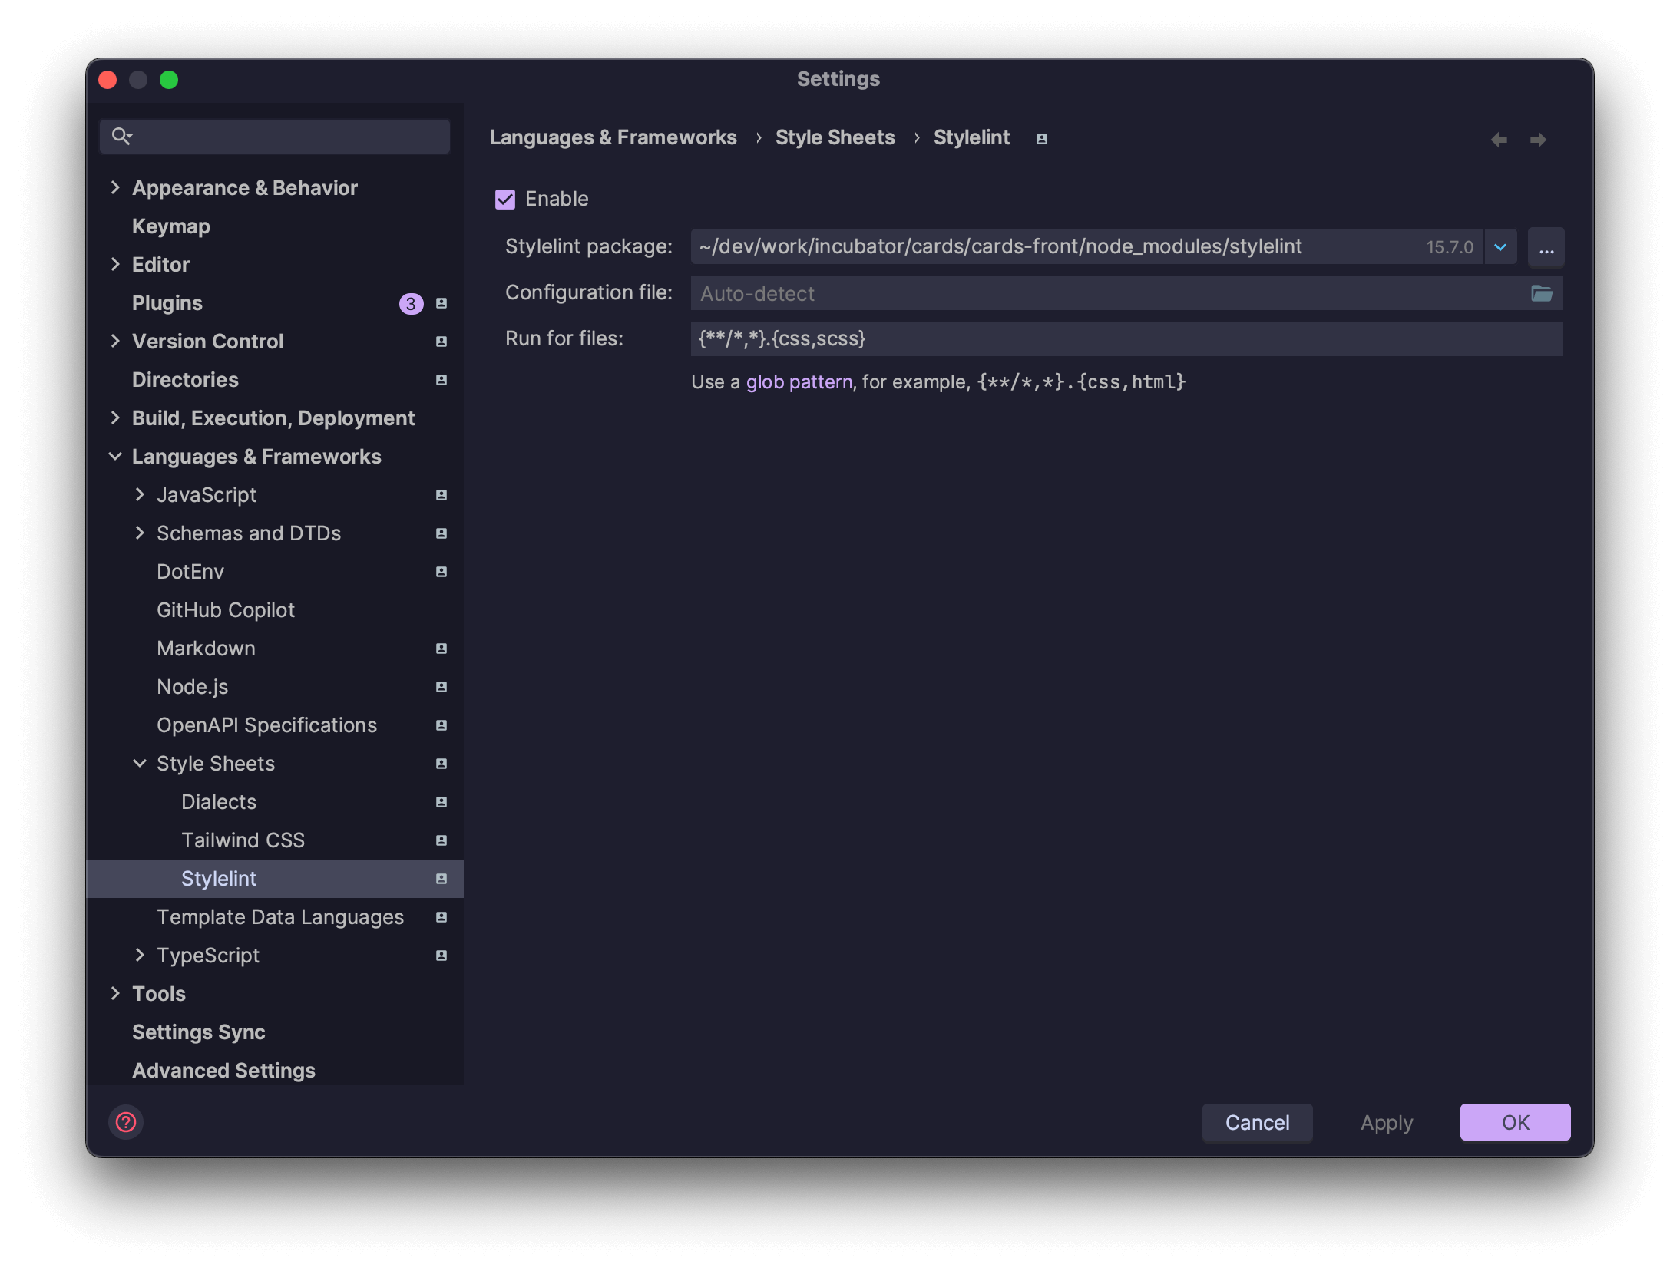Click the forward navigation arrow
Viewport: 1680px width, 1271px height.
(x=1538, y=139)
